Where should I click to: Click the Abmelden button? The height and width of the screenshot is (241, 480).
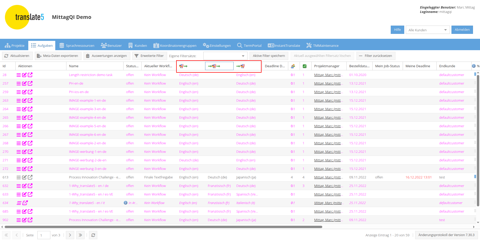tap(462, 30)
